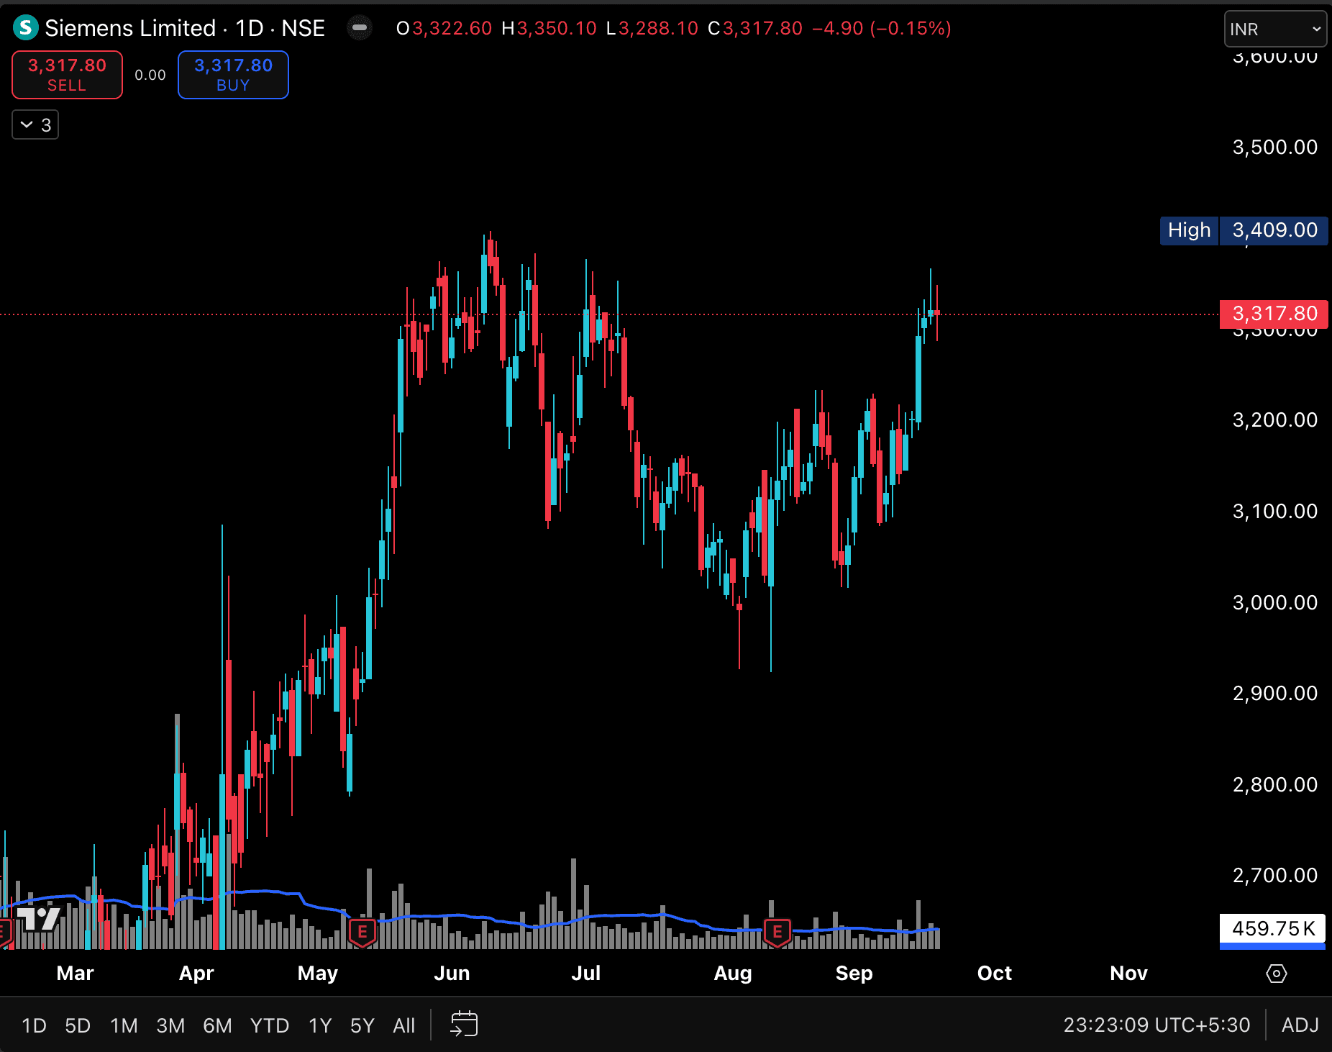Viewport: 1332px width, 1052px height.
Task: Open the INR currency dropdown
Action: click(1275, 29)
